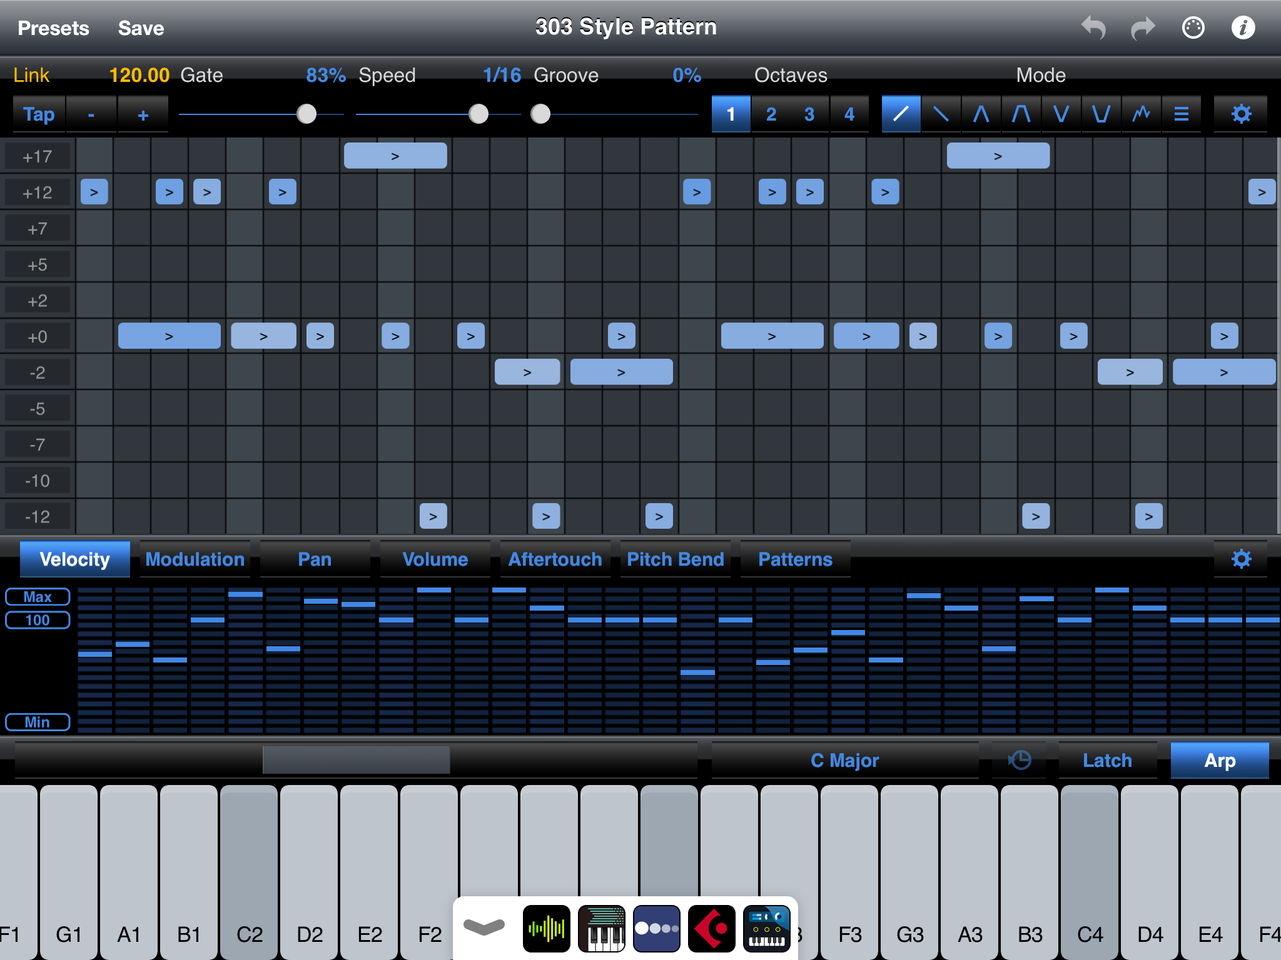Click the keyboard range scrollbar thumb
The height and width of the screenshot is (960, 1281).
(x=357, y=760)
